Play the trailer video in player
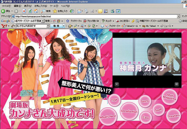Image resolution: width=187 pixels, height=129 pixels. [117, 85]
